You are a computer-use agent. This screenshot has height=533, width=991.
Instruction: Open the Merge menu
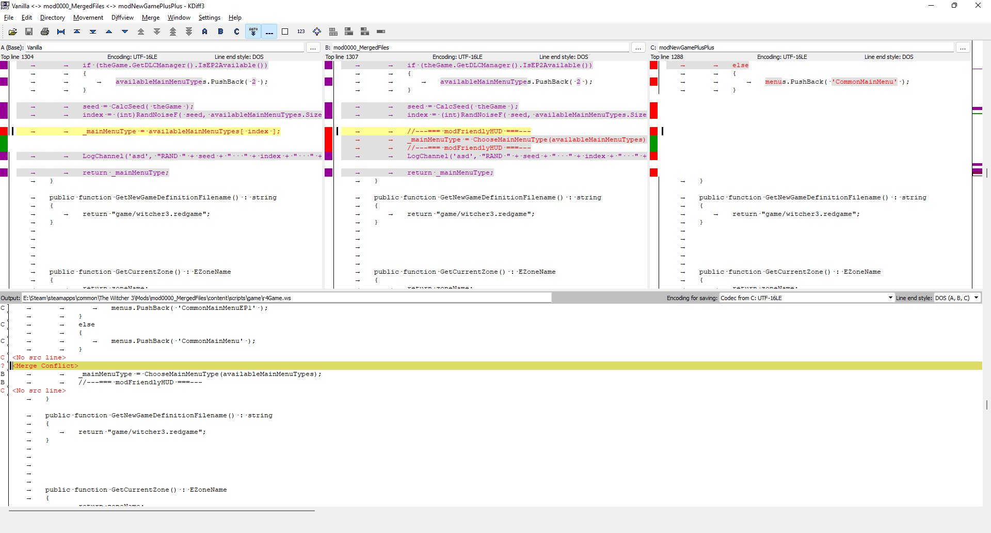click(151, 18)
